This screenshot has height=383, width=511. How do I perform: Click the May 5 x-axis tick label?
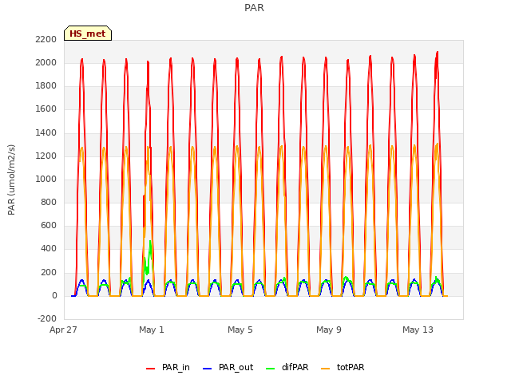(x=240, y=330)
